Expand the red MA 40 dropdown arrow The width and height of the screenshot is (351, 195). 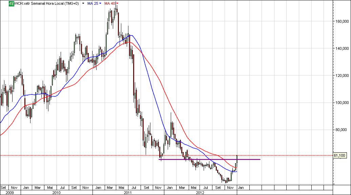117,3
